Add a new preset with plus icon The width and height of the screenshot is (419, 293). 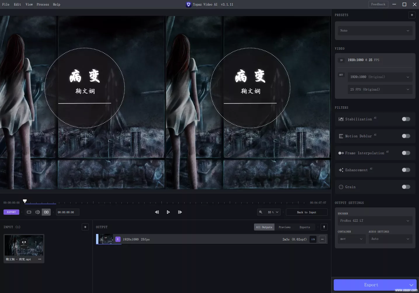point(412,15)
